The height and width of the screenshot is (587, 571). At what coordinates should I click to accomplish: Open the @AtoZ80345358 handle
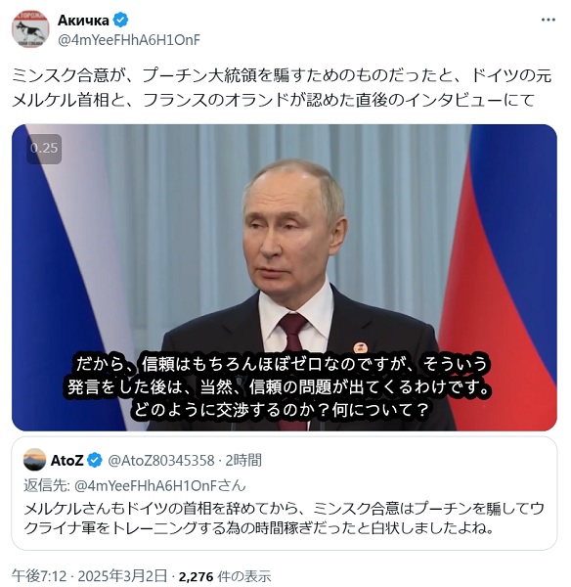click(161, 461)
